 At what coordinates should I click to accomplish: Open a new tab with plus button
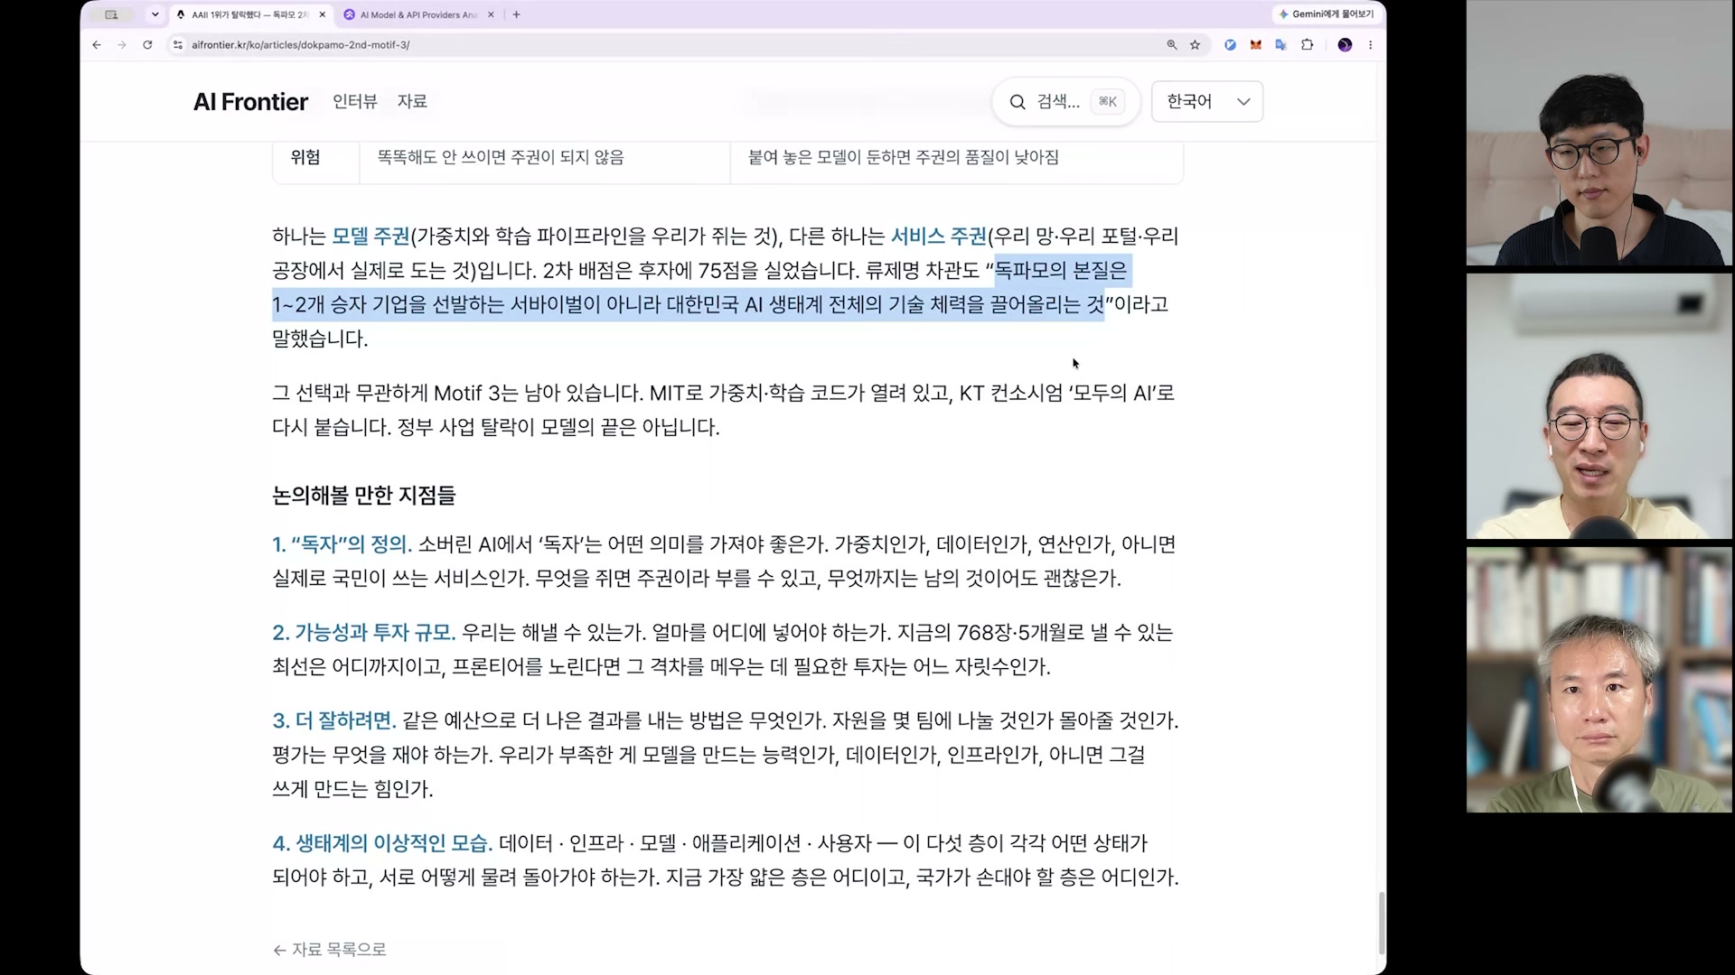point(516,14)
